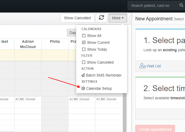The image size is (185, 132).
Task: Select the Philia calendar column header
Action: coord(55,42)
